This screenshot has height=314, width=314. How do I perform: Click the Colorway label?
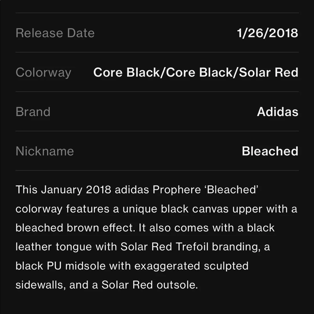click(43, 73)
